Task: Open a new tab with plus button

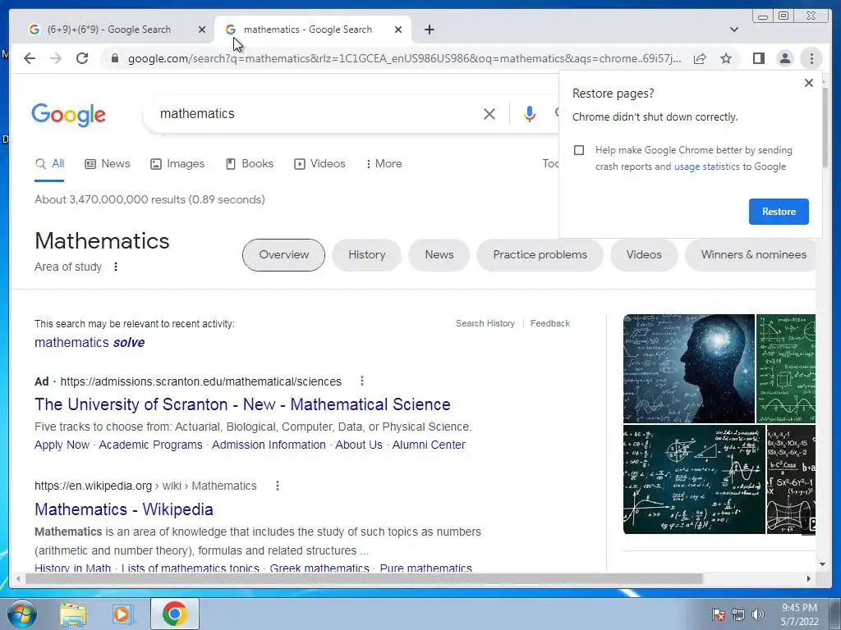Action: (x=430, y=30)
